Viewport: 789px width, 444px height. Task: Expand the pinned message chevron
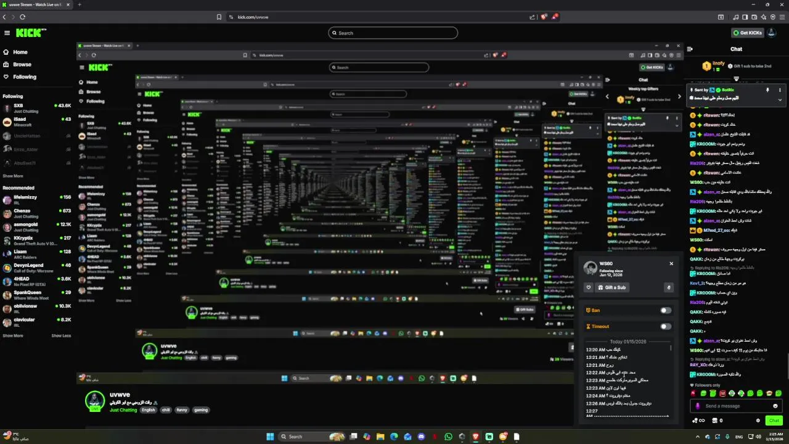tap(780, 99)
